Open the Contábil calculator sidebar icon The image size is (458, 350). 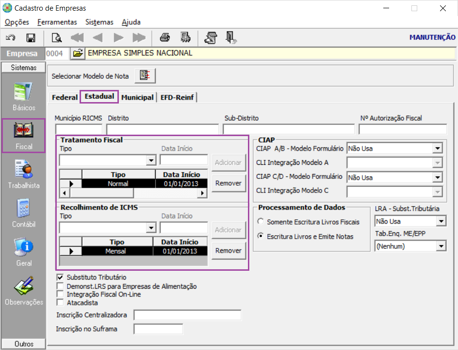pyautogui.click(x=24, y=213)
